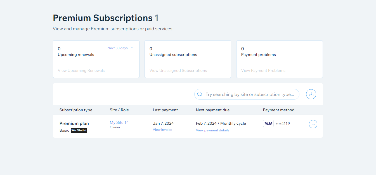Click View invoice link
The width and height of the screenshot is (376, 175).
click(x=162, y=130)
